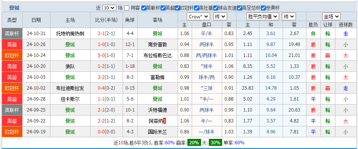
Task: Open the 南安普敦 team link
Action: [x=158, y=44]
